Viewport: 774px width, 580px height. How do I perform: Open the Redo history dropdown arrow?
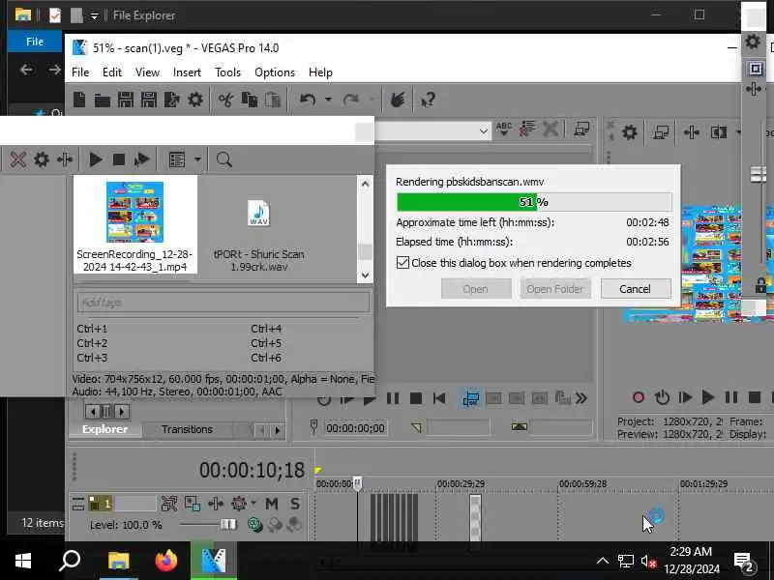372,101
